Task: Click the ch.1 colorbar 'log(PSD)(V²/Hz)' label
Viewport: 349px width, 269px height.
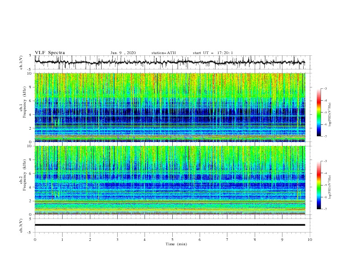Action: pyautogui.click(x=330, y=115)
